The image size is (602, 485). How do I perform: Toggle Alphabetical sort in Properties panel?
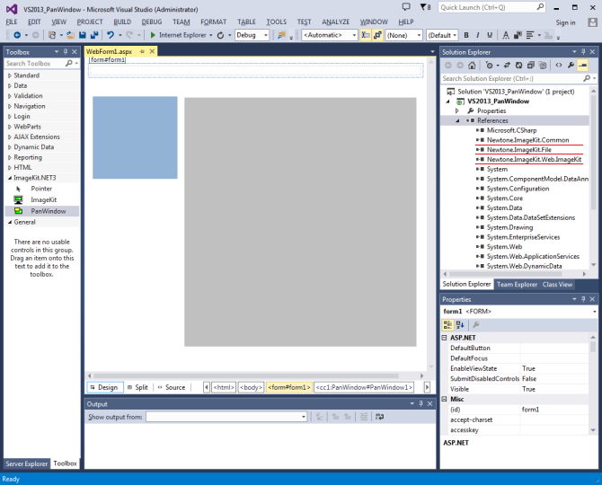(460, 325)
